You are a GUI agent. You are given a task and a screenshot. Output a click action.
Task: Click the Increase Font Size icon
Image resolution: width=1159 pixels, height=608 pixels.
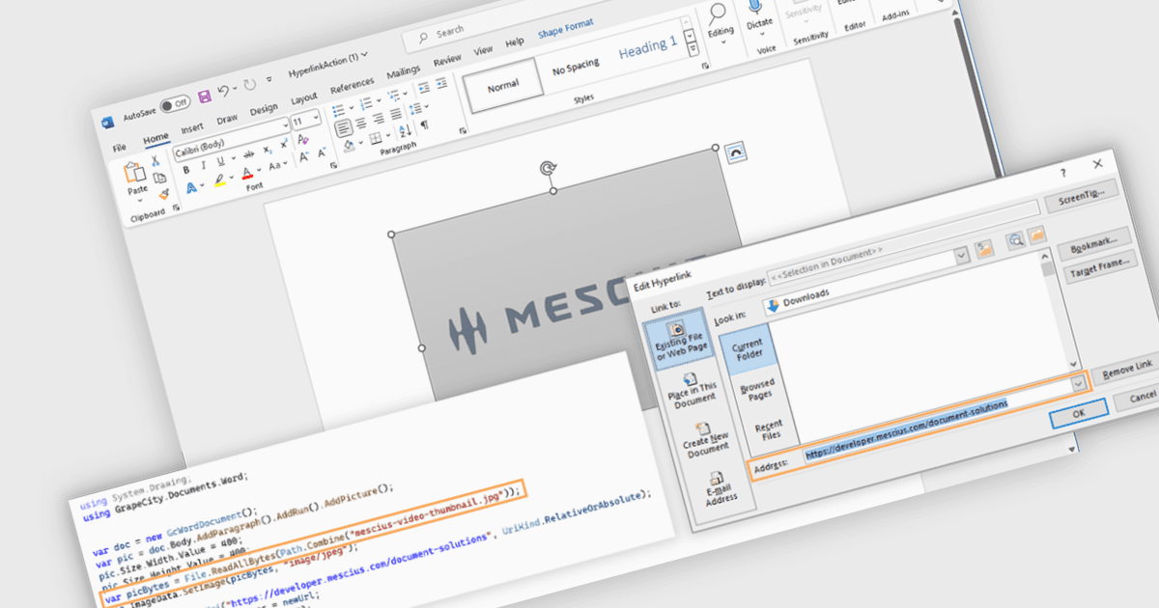pyautogui.click(x=304, y=156)
